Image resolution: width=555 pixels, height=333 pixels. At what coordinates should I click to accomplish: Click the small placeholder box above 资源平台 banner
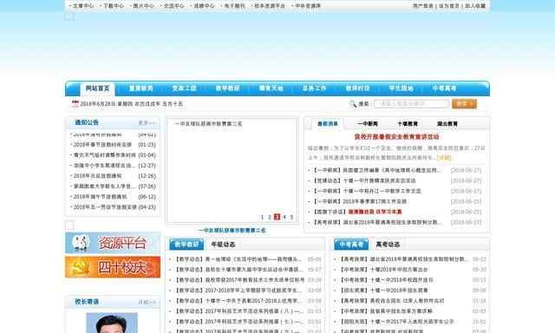click(69, 225)
